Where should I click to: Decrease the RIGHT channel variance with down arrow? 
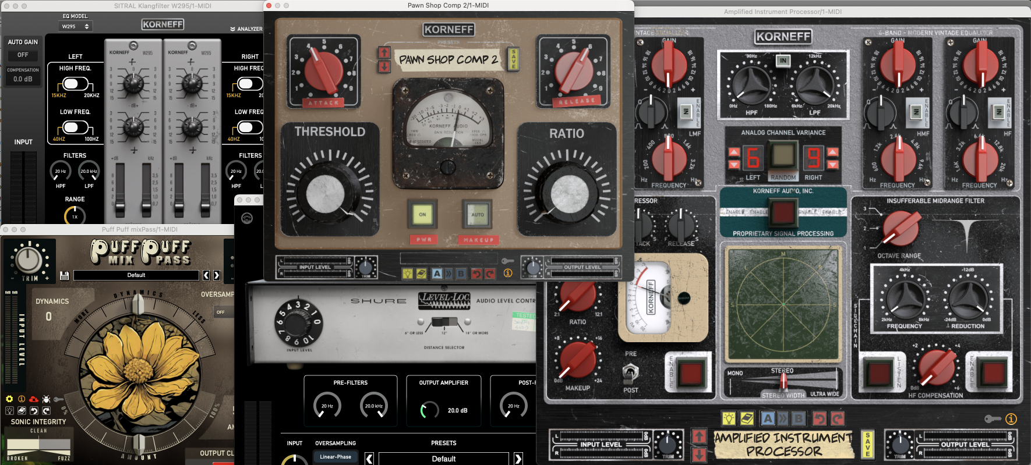click(x=833, y=165)
